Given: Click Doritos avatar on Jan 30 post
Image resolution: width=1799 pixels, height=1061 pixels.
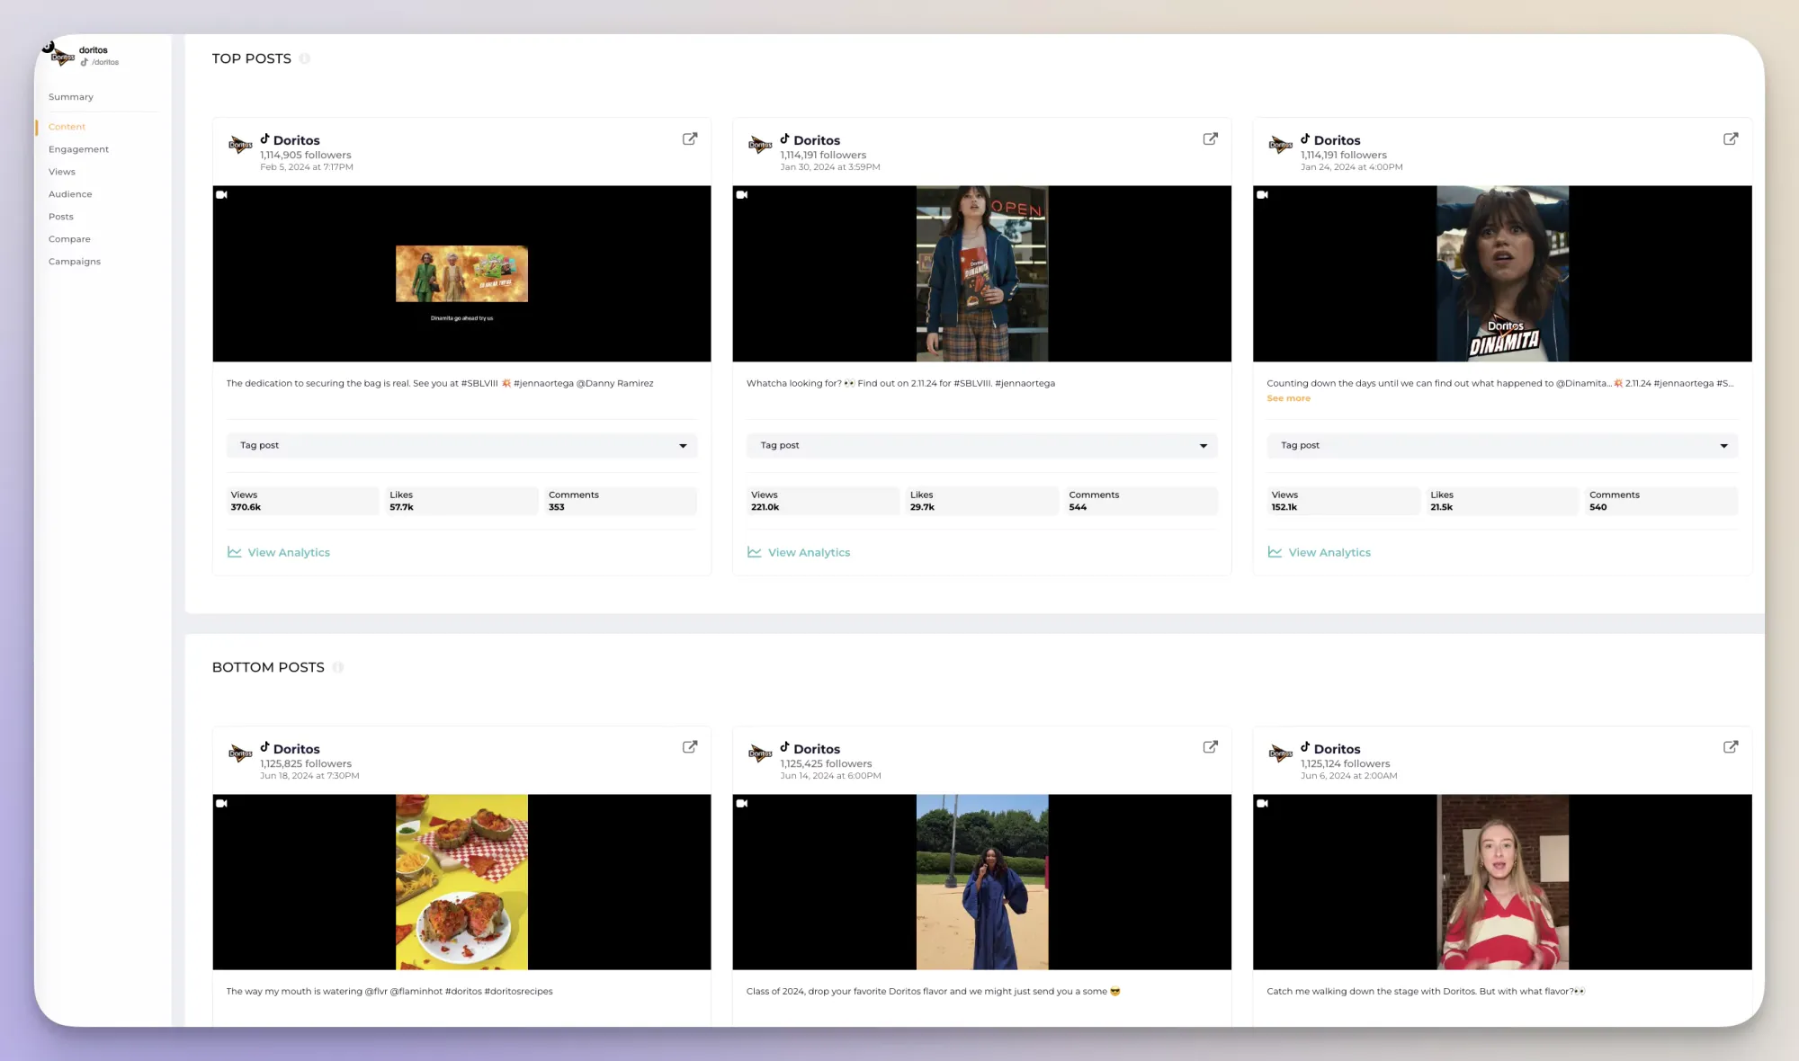Looking at the screenshot, I should (760, 145).
